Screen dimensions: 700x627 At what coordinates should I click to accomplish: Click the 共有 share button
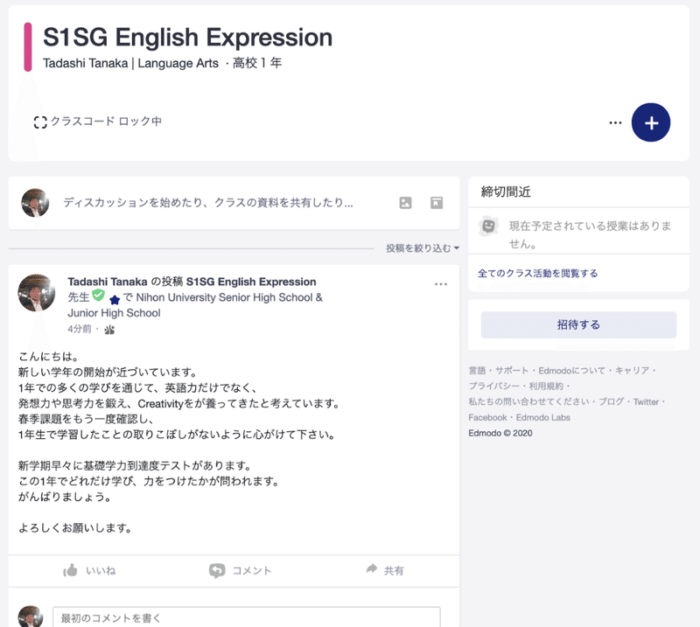[x=385, y=570]
